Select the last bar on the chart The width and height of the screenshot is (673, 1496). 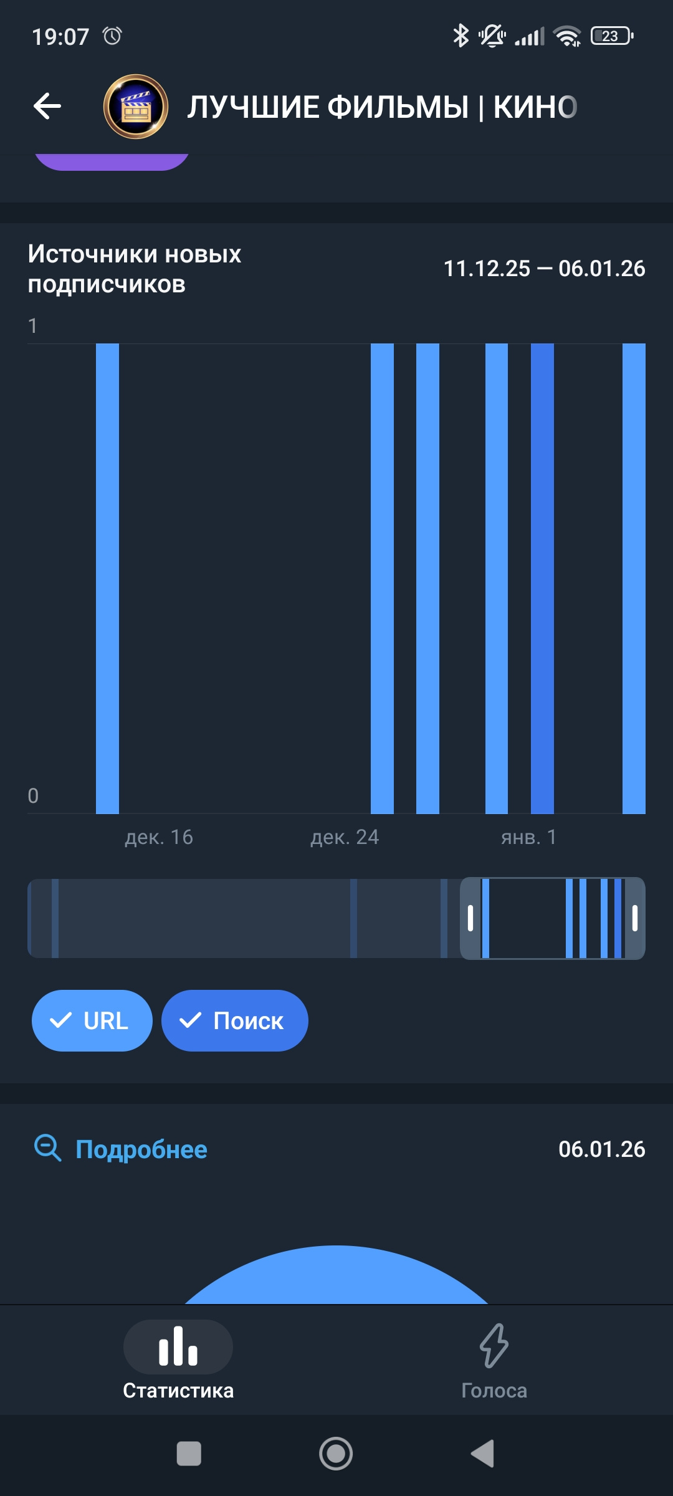click(634, 578)
